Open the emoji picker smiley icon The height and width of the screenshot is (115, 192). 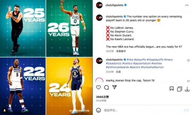(x=99, y=110)
